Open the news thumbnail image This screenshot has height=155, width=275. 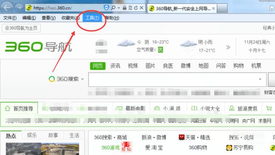43,149
